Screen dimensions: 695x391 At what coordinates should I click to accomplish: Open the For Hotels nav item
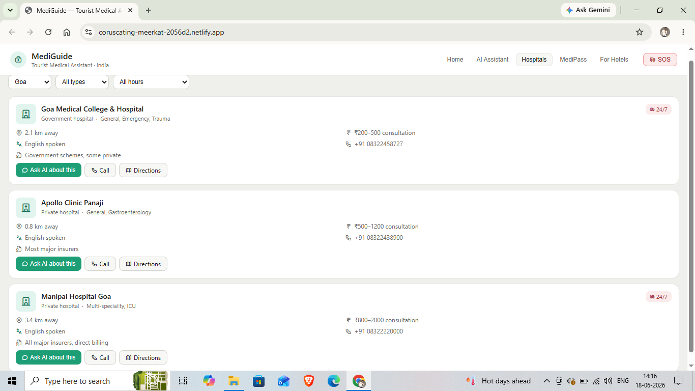pos(614,60)
